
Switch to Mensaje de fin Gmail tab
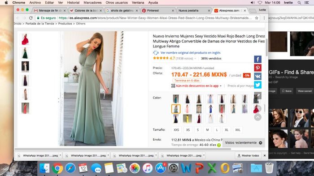click(50, 11)
